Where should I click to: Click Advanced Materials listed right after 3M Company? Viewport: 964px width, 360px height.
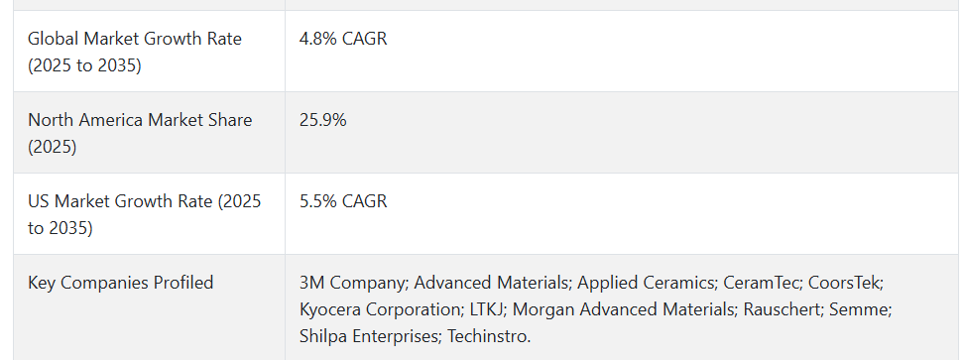coord(491,283)
